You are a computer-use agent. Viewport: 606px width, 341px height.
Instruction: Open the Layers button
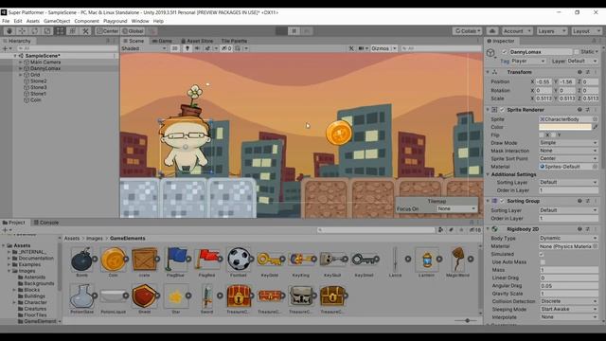tap(551, 31)
